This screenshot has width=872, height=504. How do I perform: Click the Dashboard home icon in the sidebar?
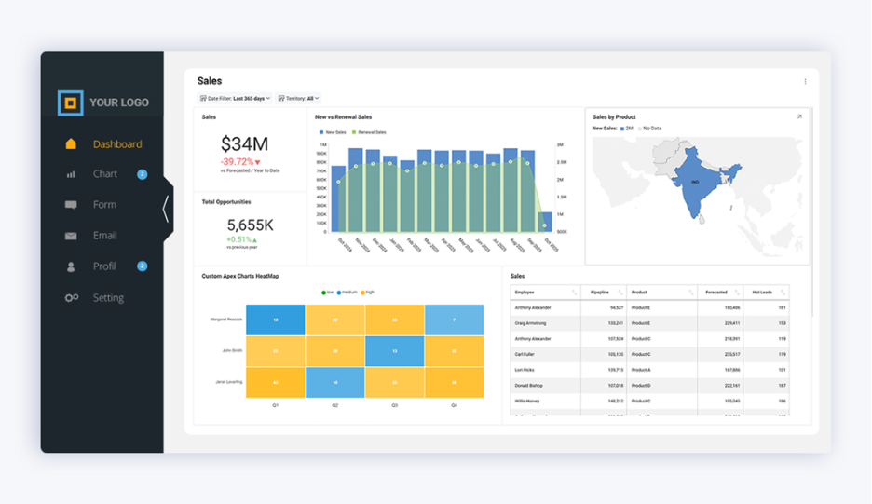(71, 144)
